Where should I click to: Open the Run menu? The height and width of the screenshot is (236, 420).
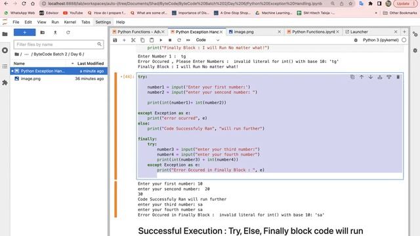pos(55,22)
